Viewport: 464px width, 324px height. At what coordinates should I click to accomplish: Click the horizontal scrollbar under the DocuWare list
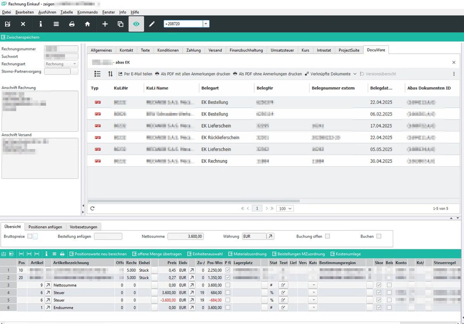pos(194,201)
